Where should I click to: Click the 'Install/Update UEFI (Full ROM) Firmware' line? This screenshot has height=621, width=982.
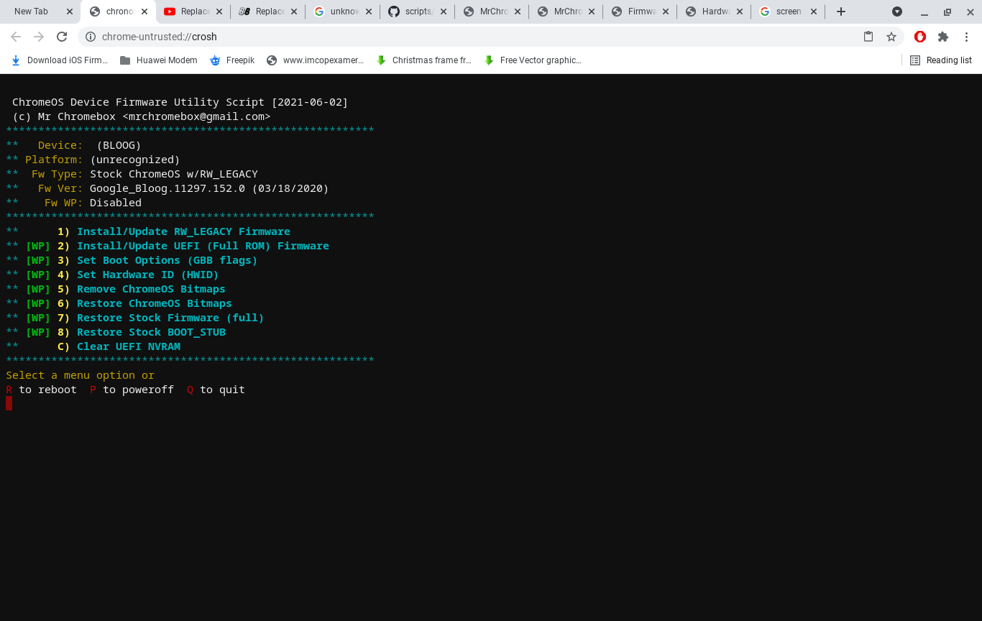click(203, 246)
